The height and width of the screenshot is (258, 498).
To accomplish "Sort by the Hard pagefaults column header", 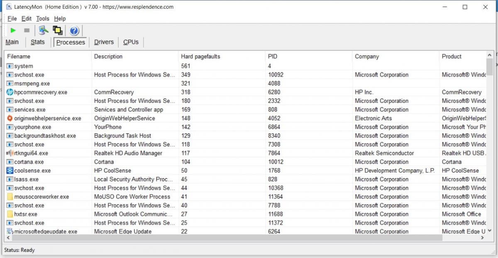I will click(x=222, y=57).
